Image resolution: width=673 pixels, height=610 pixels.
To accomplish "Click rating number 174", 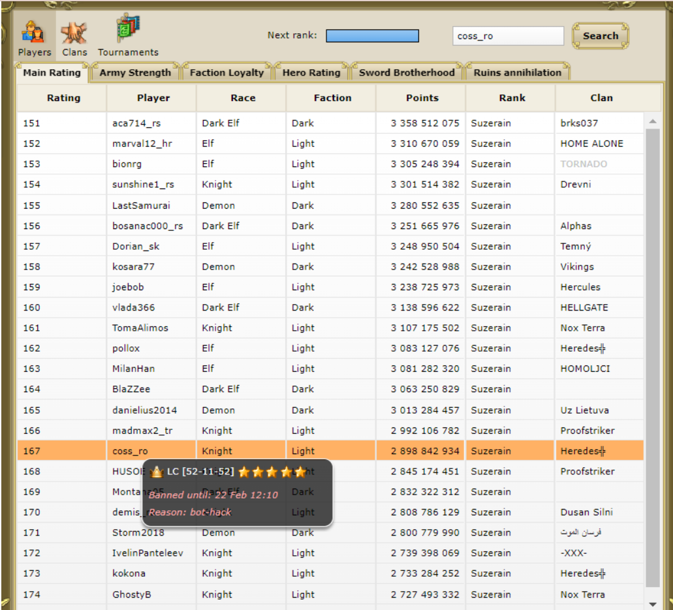I will tap(32, 594).
